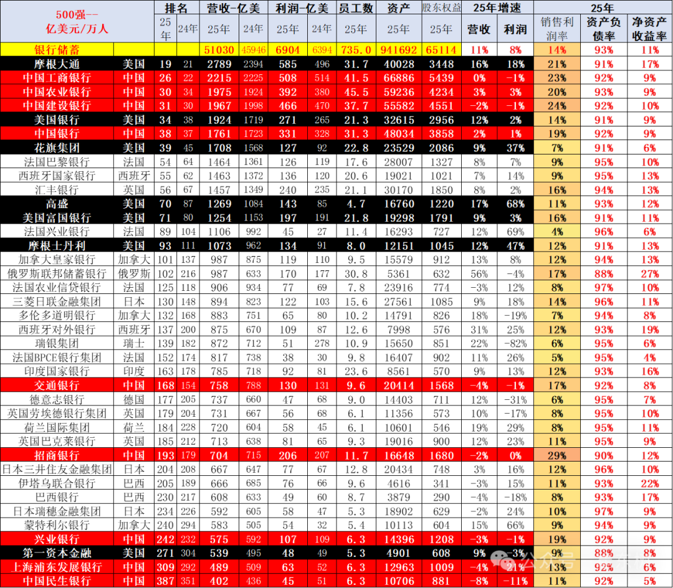Click the 招商银行 row label
Image resolution: width=673 pixels, height=588 pixels.
click(x=57, y=455)
